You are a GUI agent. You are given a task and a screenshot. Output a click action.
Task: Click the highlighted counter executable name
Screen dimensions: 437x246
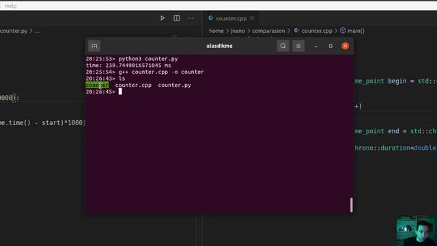tap(97, 85)
